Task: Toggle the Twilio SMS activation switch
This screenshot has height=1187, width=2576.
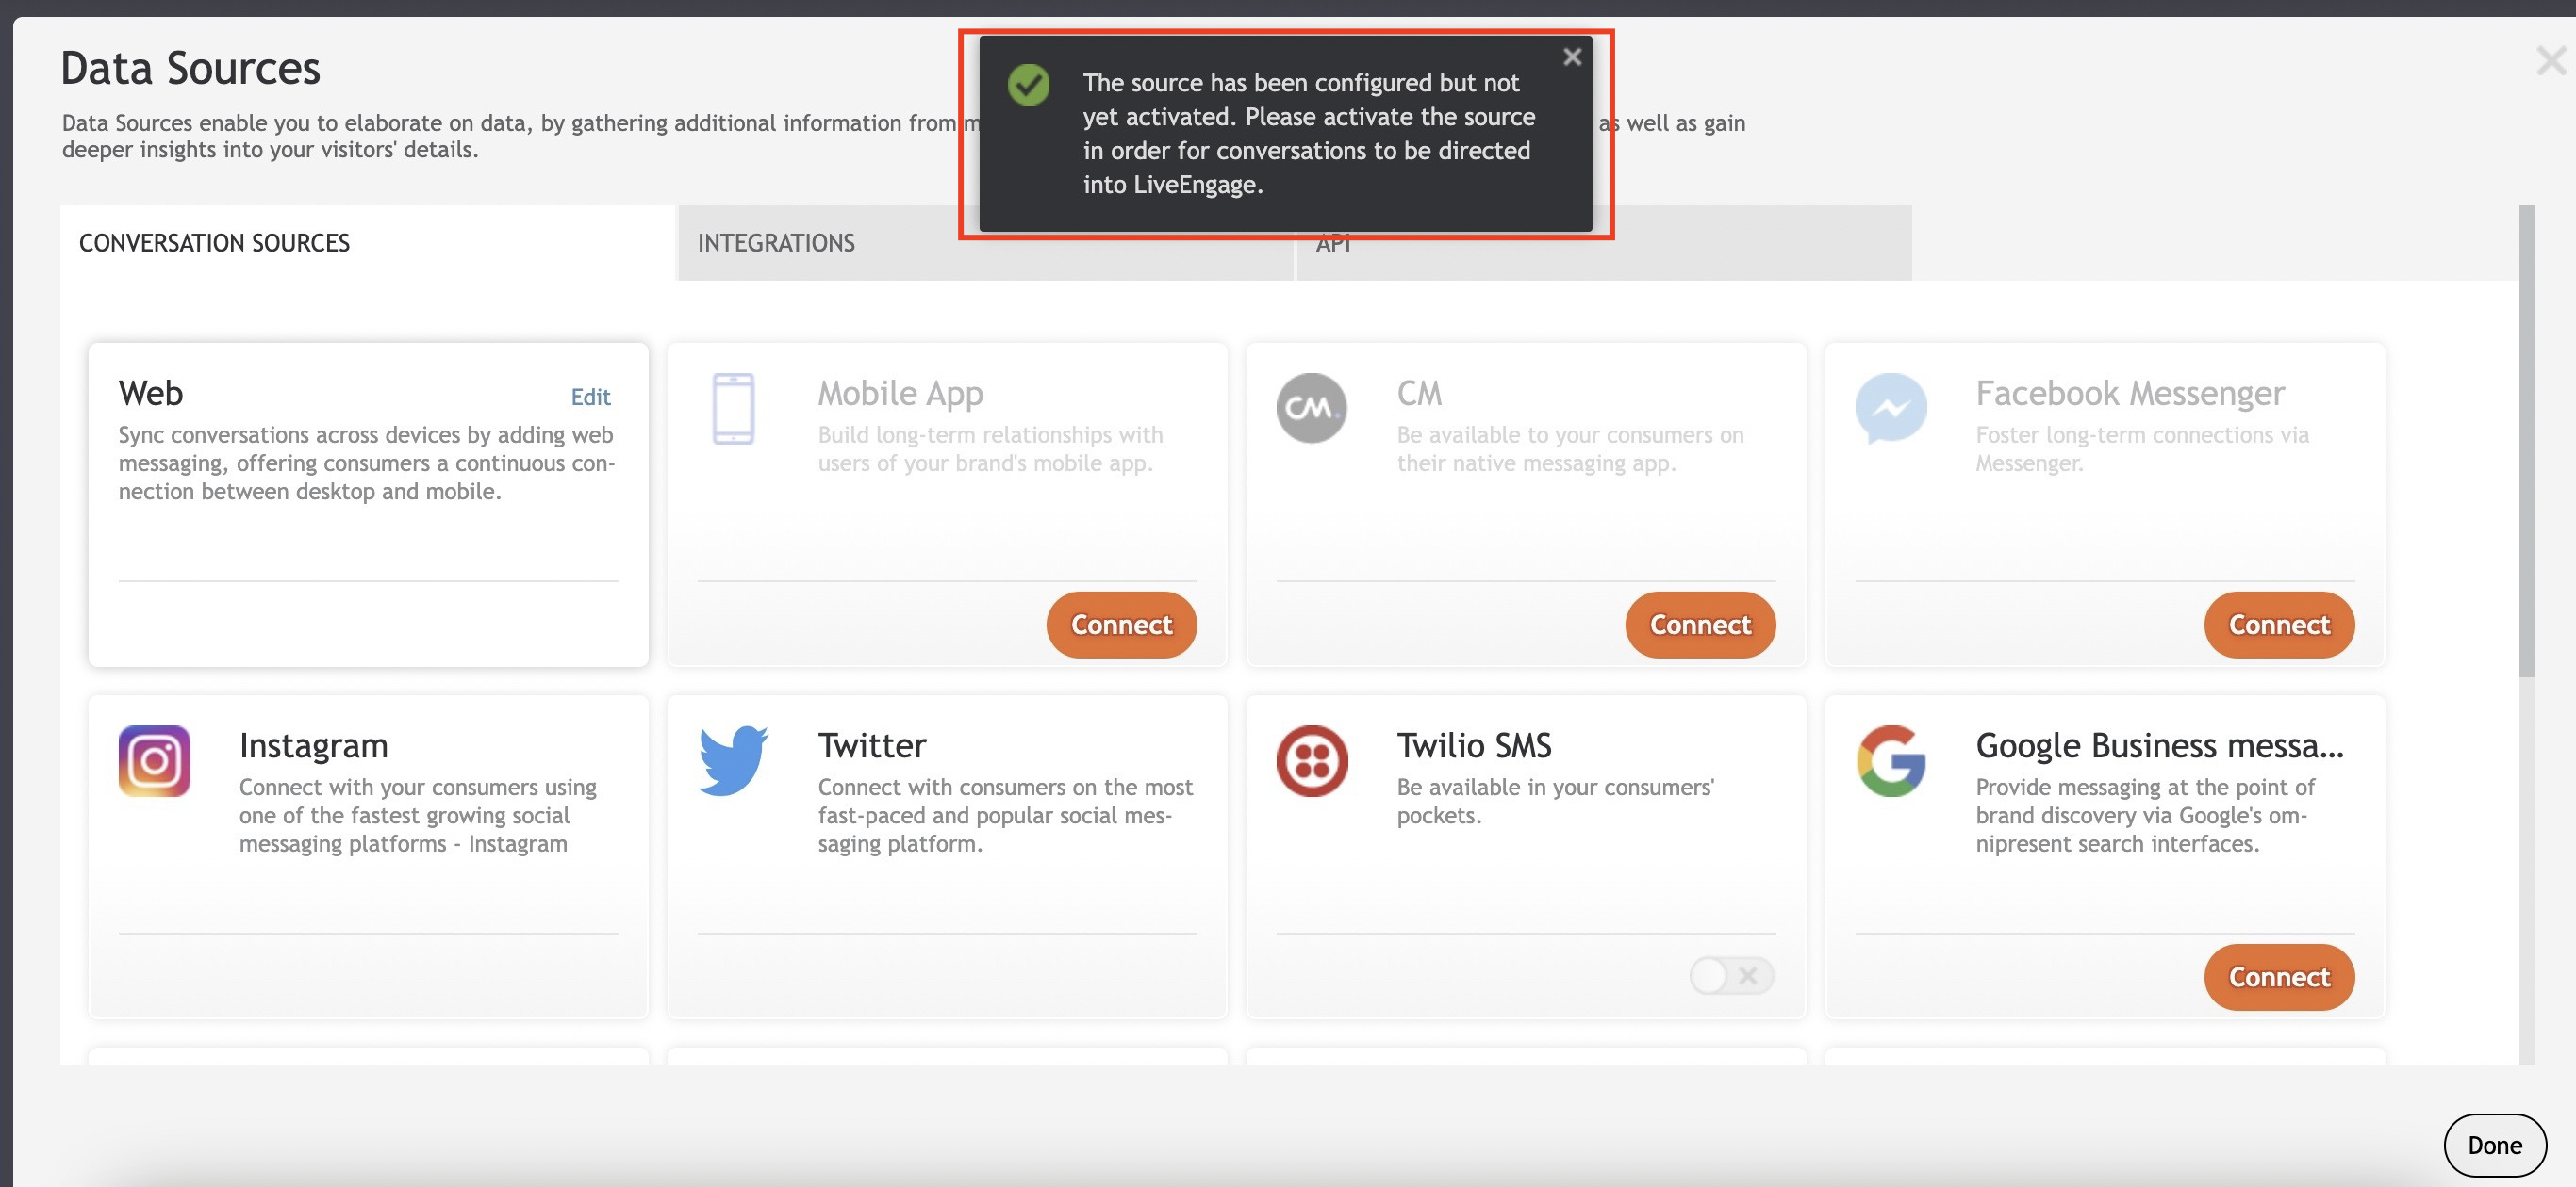Action: tap(1731, 975)
